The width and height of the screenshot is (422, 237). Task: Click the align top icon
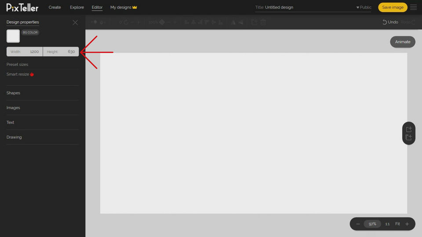click(207, 22)
